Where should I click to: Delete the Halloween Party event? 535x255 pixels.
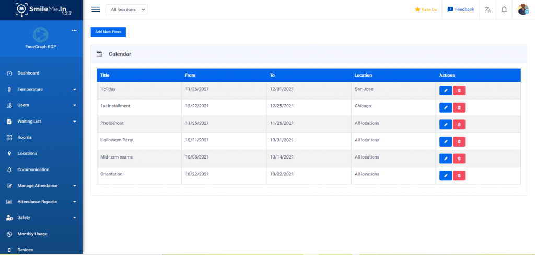tap(459, 142)
